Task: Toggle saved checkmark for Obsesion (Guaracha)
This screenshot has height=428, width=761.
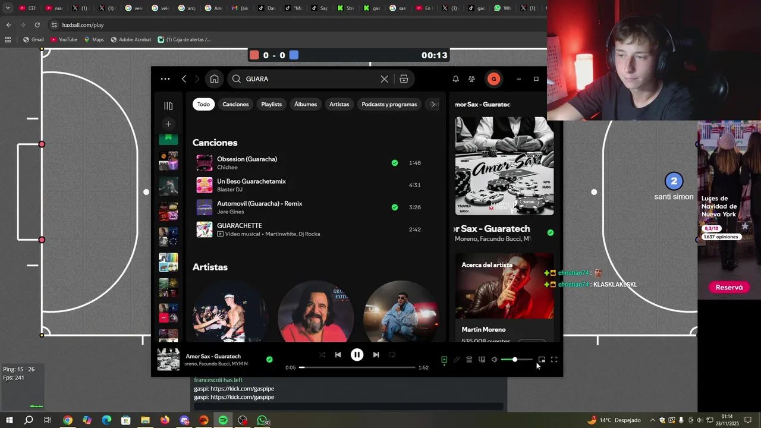Action: (x=395, y=163)
